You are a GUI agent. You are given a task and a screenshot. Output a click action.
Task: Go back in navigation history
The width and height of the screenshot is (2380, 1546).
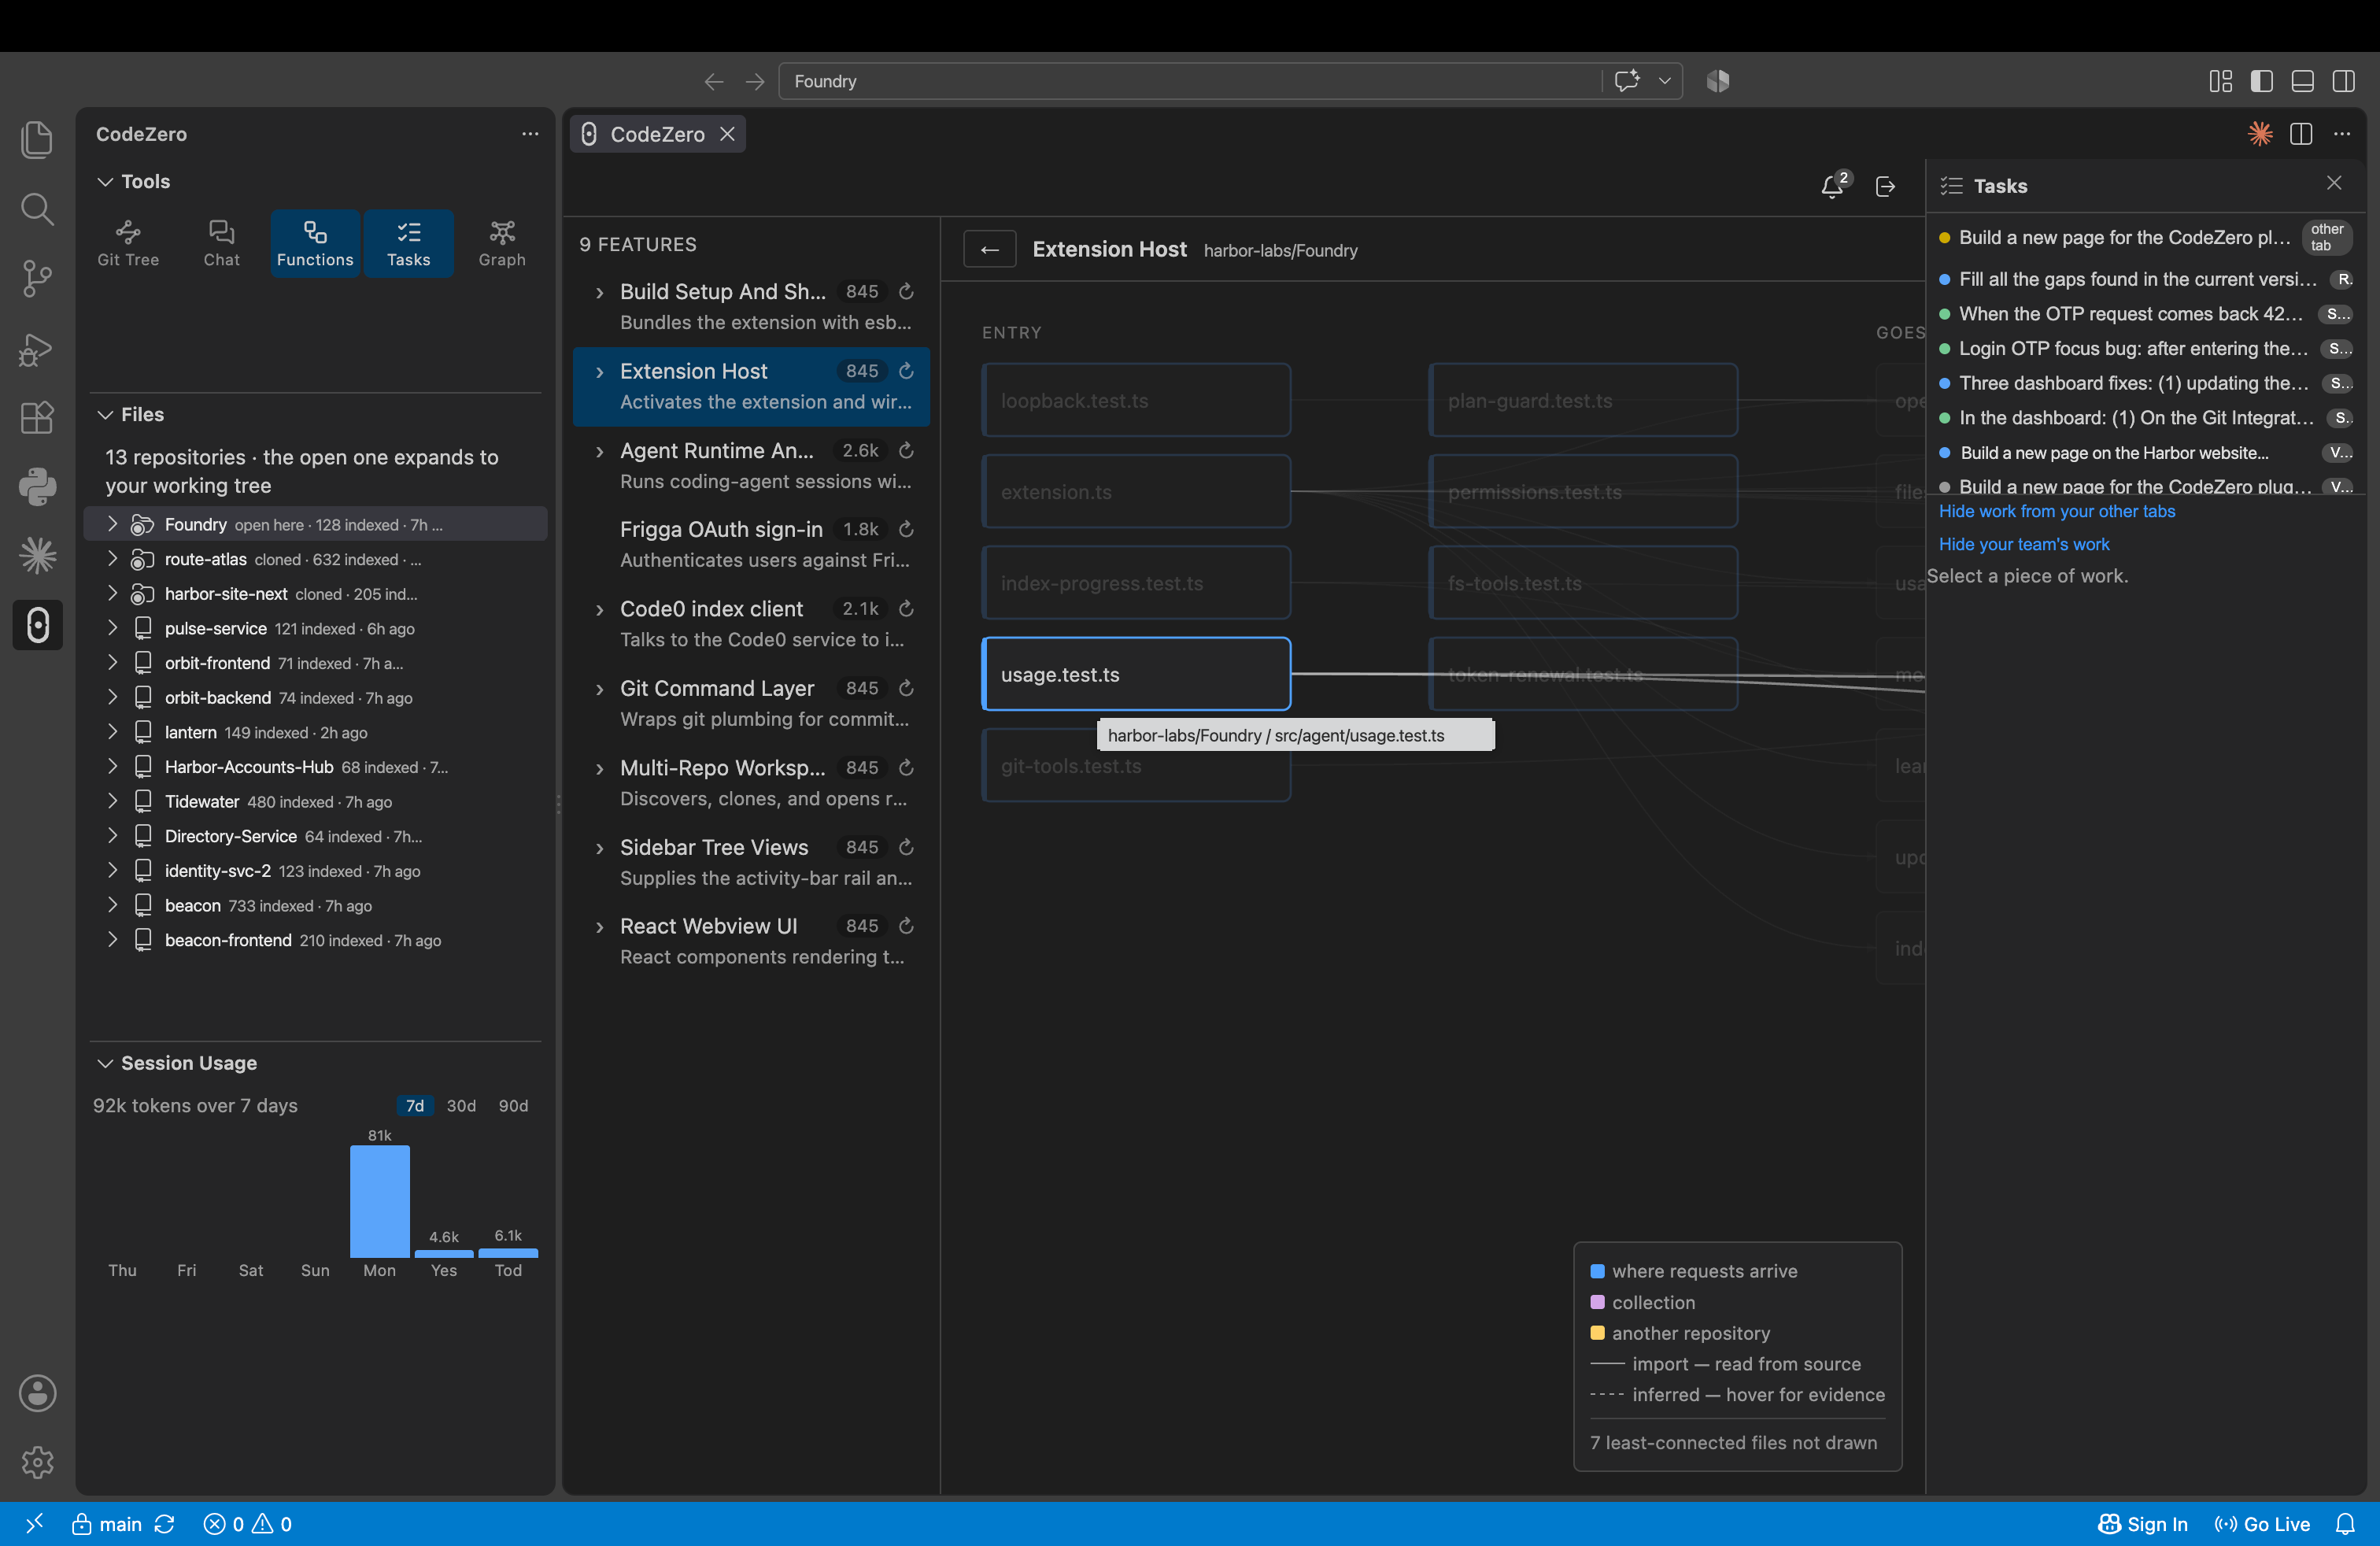(x=713, y=81)
